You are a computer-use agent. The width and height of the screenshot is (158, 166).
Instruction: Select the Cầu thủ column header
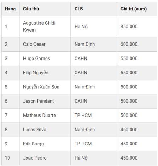point(31,9)
